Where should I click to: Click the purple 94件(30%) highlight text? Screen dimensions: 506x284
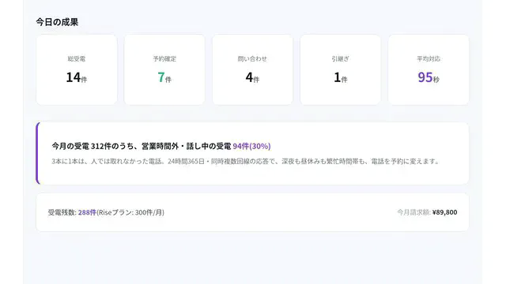tap(251, 146)
